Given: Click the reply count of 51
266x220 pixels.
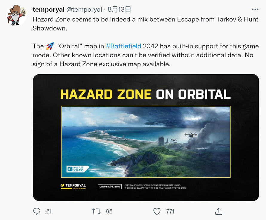Looking at the screenshot, I should [49, 211].
